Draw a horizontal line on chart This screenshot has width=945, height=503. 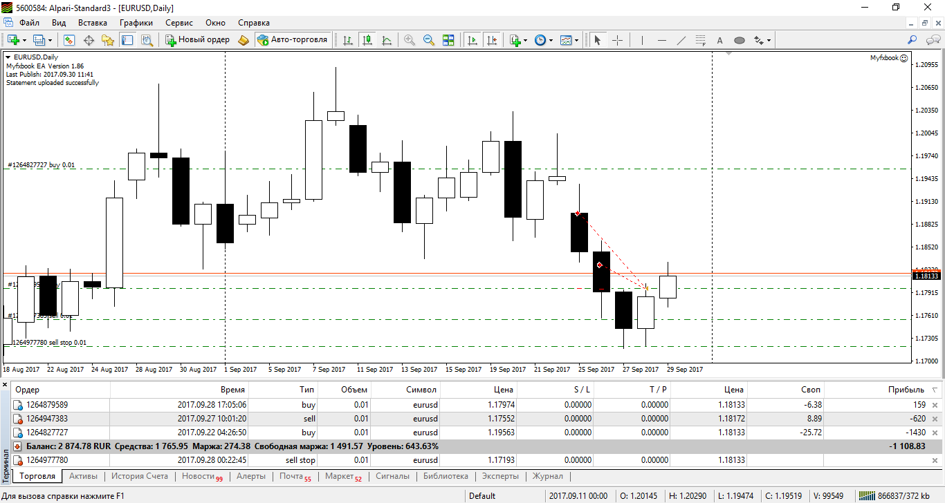[x=662, y=40]
